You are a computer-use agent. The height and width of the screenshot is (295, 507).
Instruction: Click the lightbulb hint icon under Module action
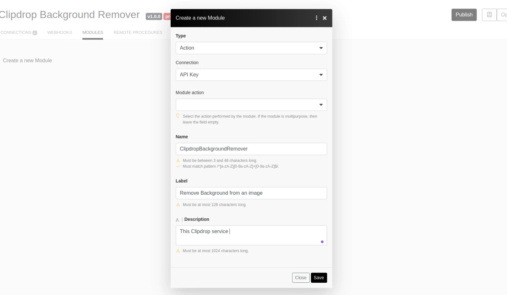[x=178, y=116]
